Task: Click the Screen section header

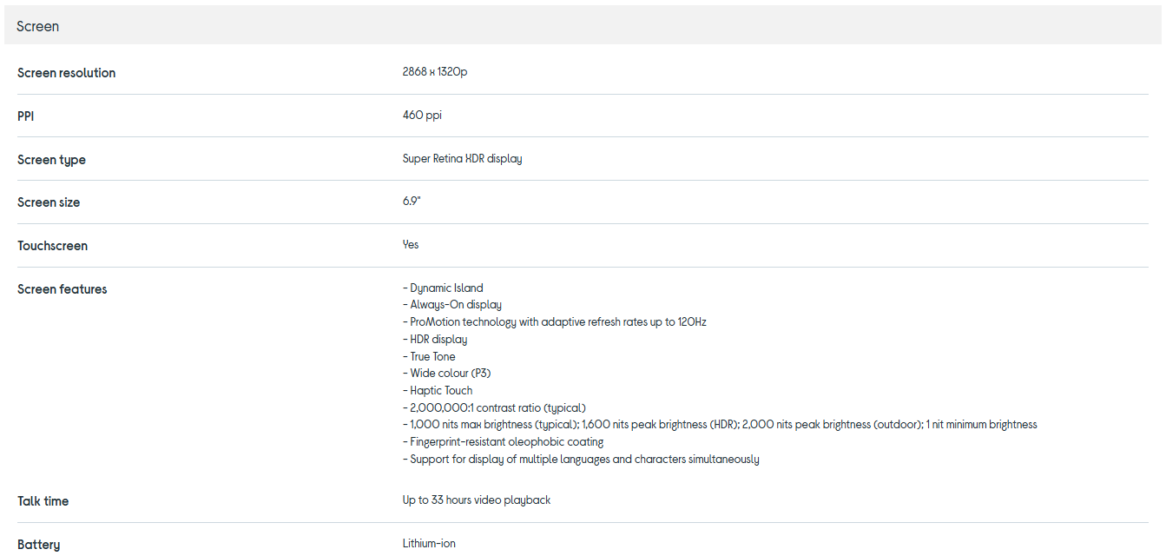Action: [x=38, y=26]
